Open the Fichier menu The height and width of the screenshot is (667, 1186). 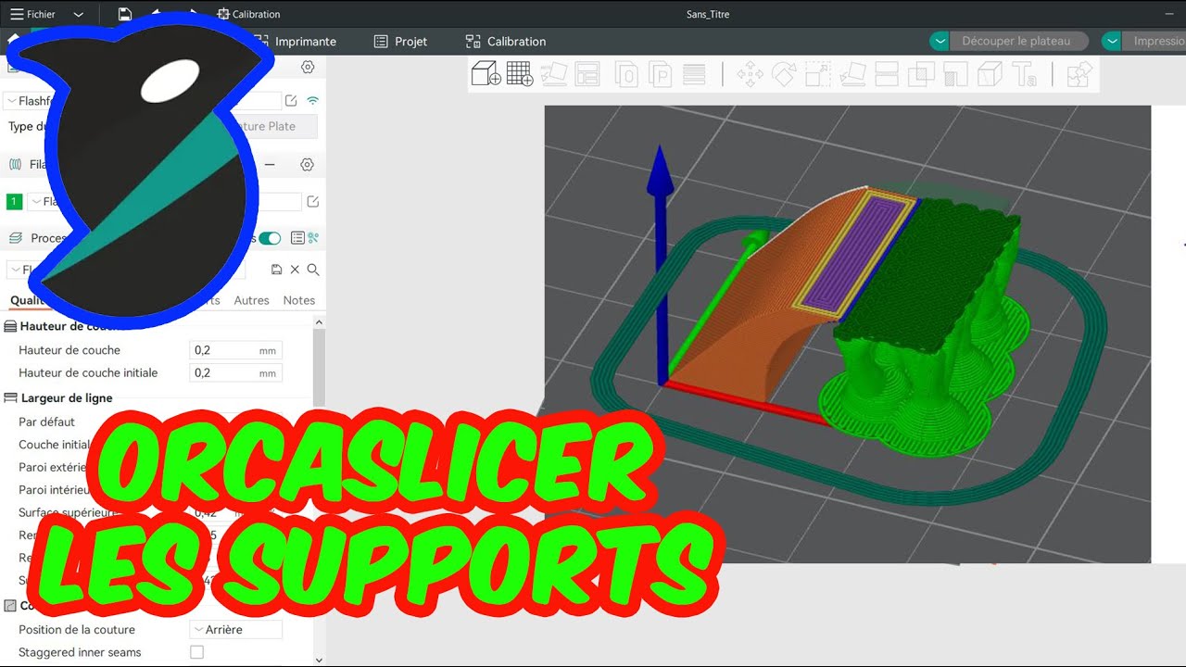coord(33,14)
